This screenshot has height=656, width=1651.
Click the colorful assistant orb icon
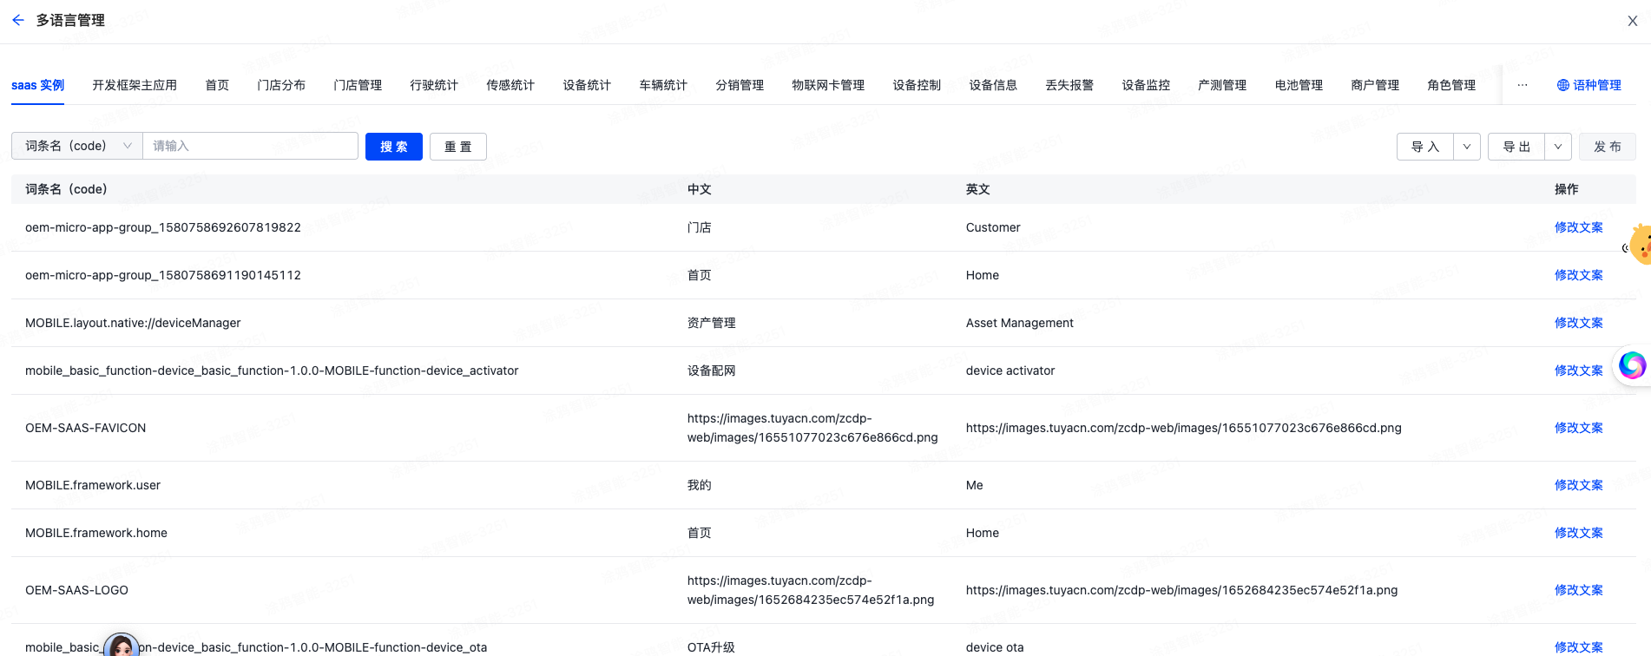coord(1631,365)
